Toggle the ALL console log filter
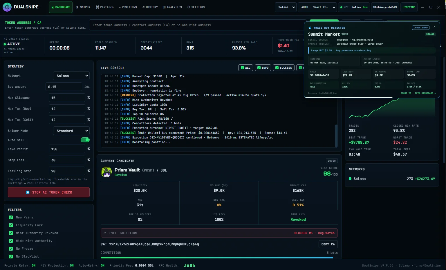 point(245,68)
